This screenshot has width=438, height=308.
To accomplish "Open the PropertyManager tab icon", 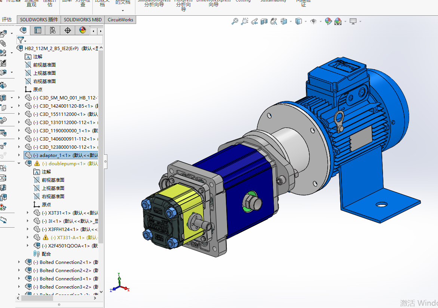I will (38, 30).
